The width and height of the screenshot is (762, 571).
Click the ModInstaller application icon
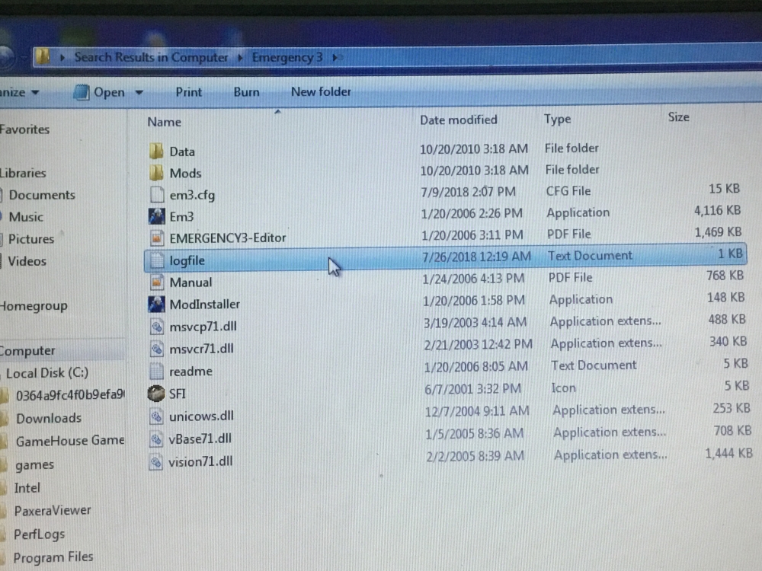tap(156, 304)
